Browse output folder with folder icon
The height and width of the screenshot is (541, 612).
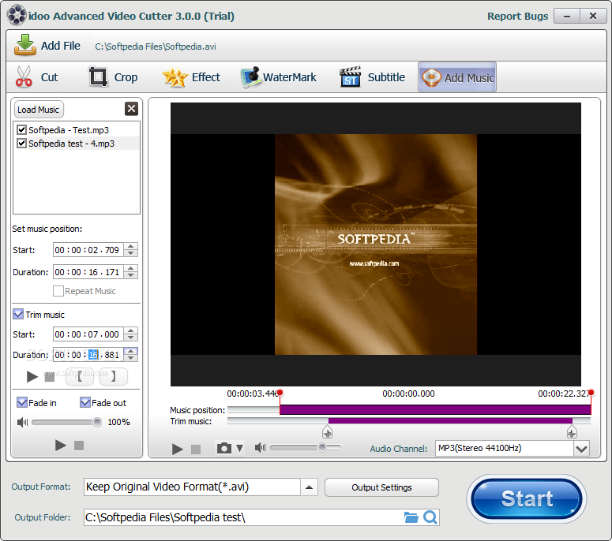[x=411, y=517]
